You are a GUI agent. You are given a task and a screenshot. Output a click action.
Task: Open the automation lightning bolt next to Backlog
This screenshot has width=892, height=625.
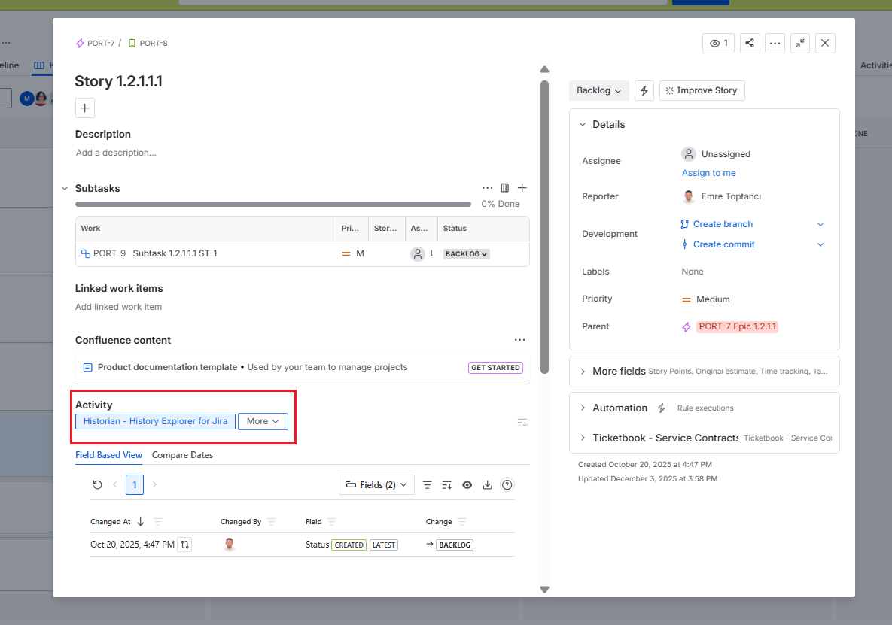click(644, 90)
